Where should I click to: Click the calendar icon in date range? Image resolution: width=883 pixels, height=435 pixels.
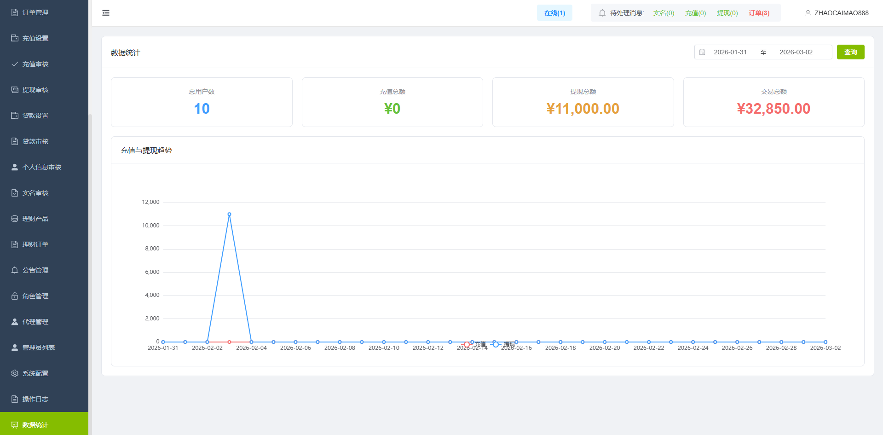[702, 52]
